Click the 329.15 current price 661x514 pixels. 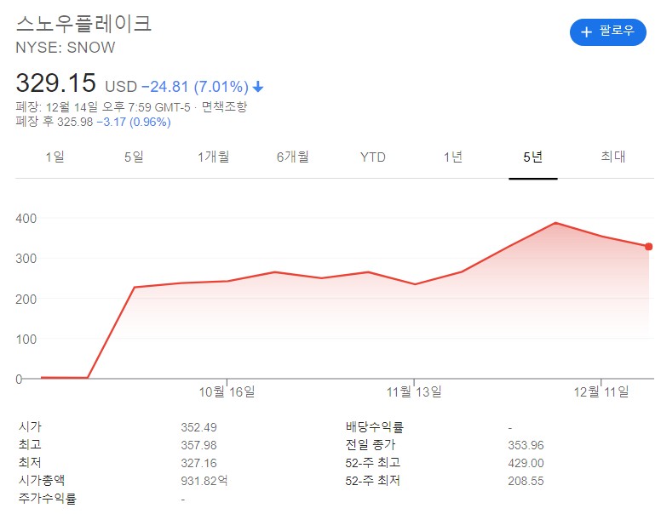pyautogui.click(x=55, y=83)
